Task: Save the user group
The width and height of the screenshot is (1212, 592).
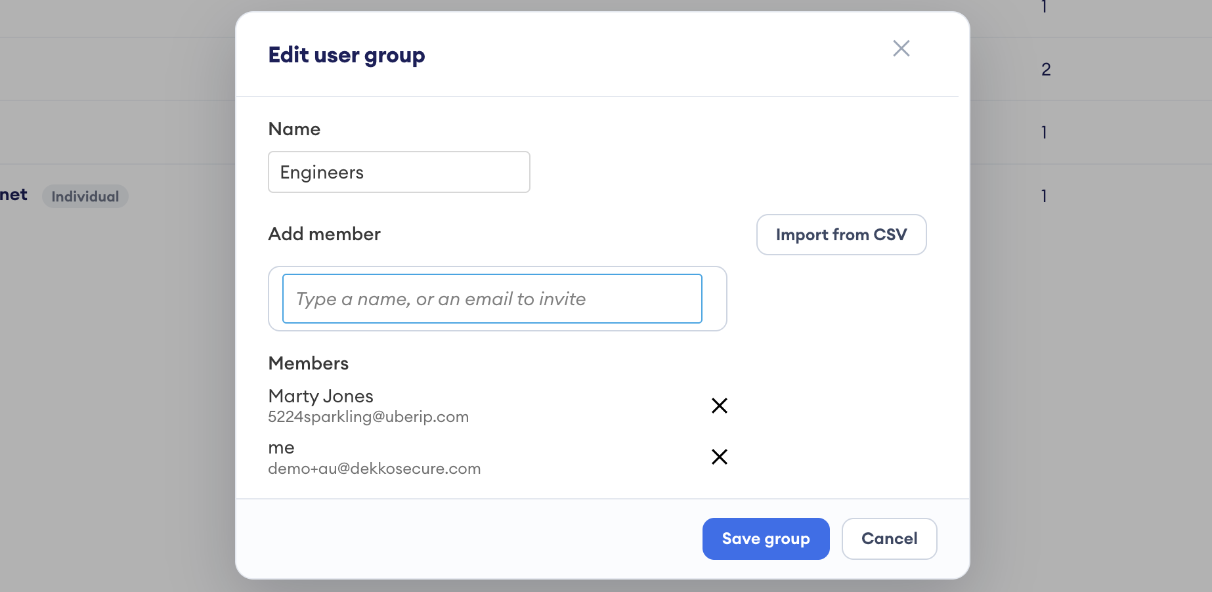Action: click(x=766, y=538)
